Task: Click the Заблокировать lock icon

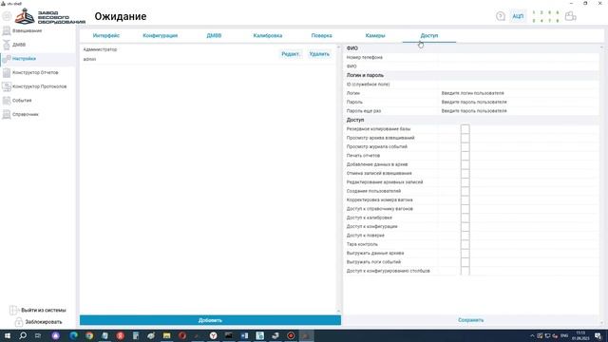Action: click(x=19, y=322)
